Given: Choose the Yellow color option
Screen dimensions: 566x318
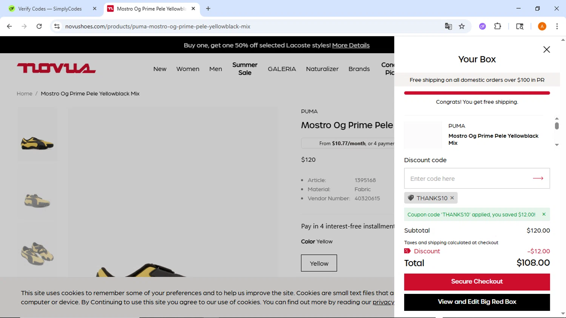Looking at the screenshot, I should click(319, 263).
